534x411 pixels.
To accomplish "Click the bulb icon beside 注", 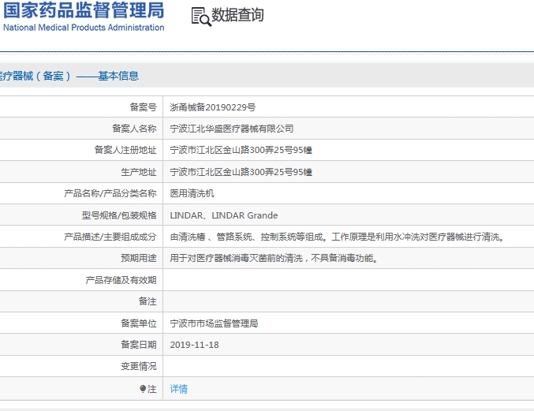I will (143, 389).
